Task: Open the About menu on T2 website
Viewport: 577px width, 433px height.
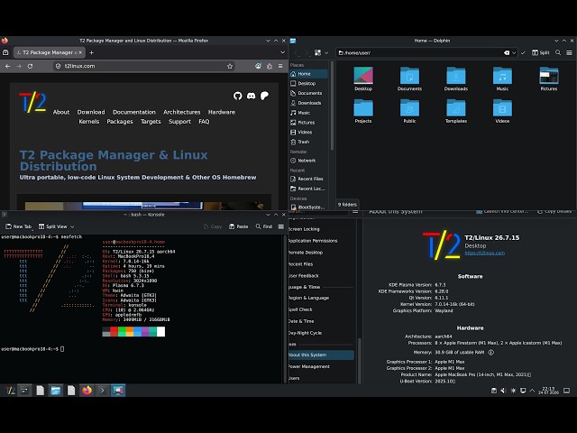Action: click(61, 112)
